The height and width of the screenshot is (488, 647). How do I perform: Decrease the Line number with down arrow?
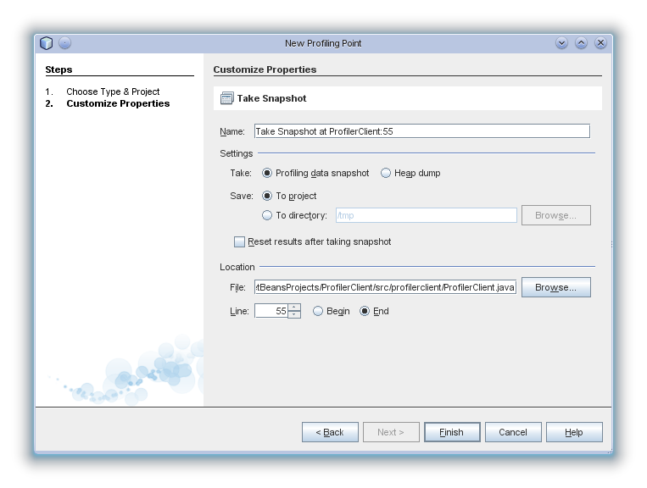click(x=294, y=314)
